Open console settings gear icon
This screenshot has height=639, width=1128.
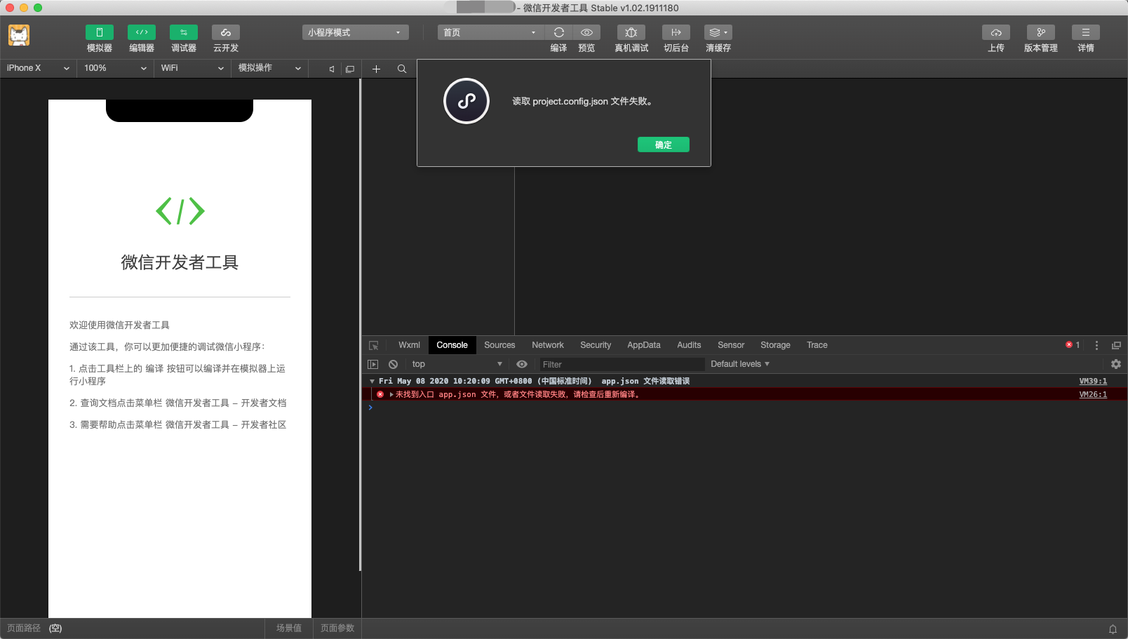click(1116, 364)
